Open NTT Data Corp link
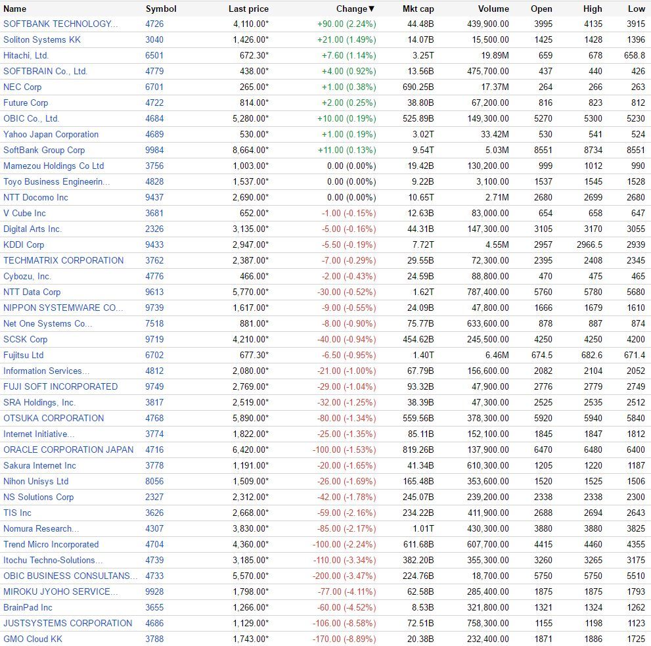 click(x=32, y=292)
